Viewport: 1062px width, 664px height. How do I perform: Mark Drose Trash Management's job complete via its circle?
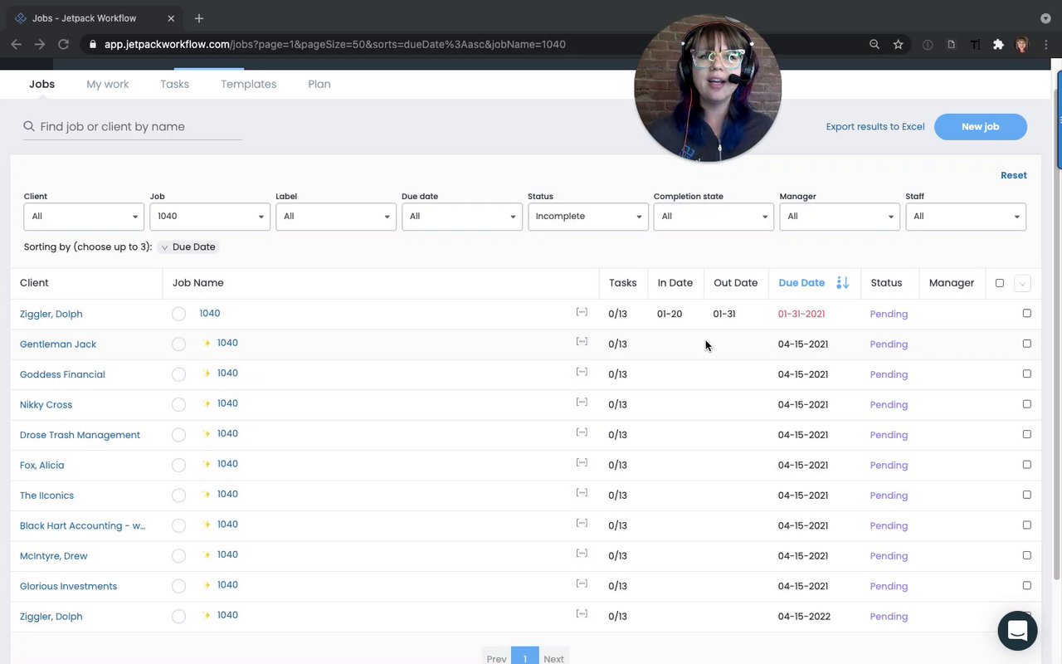pos(178,435)
